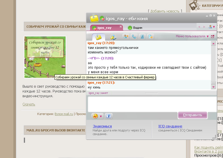Click the Категории sidebar header icon

194,5
